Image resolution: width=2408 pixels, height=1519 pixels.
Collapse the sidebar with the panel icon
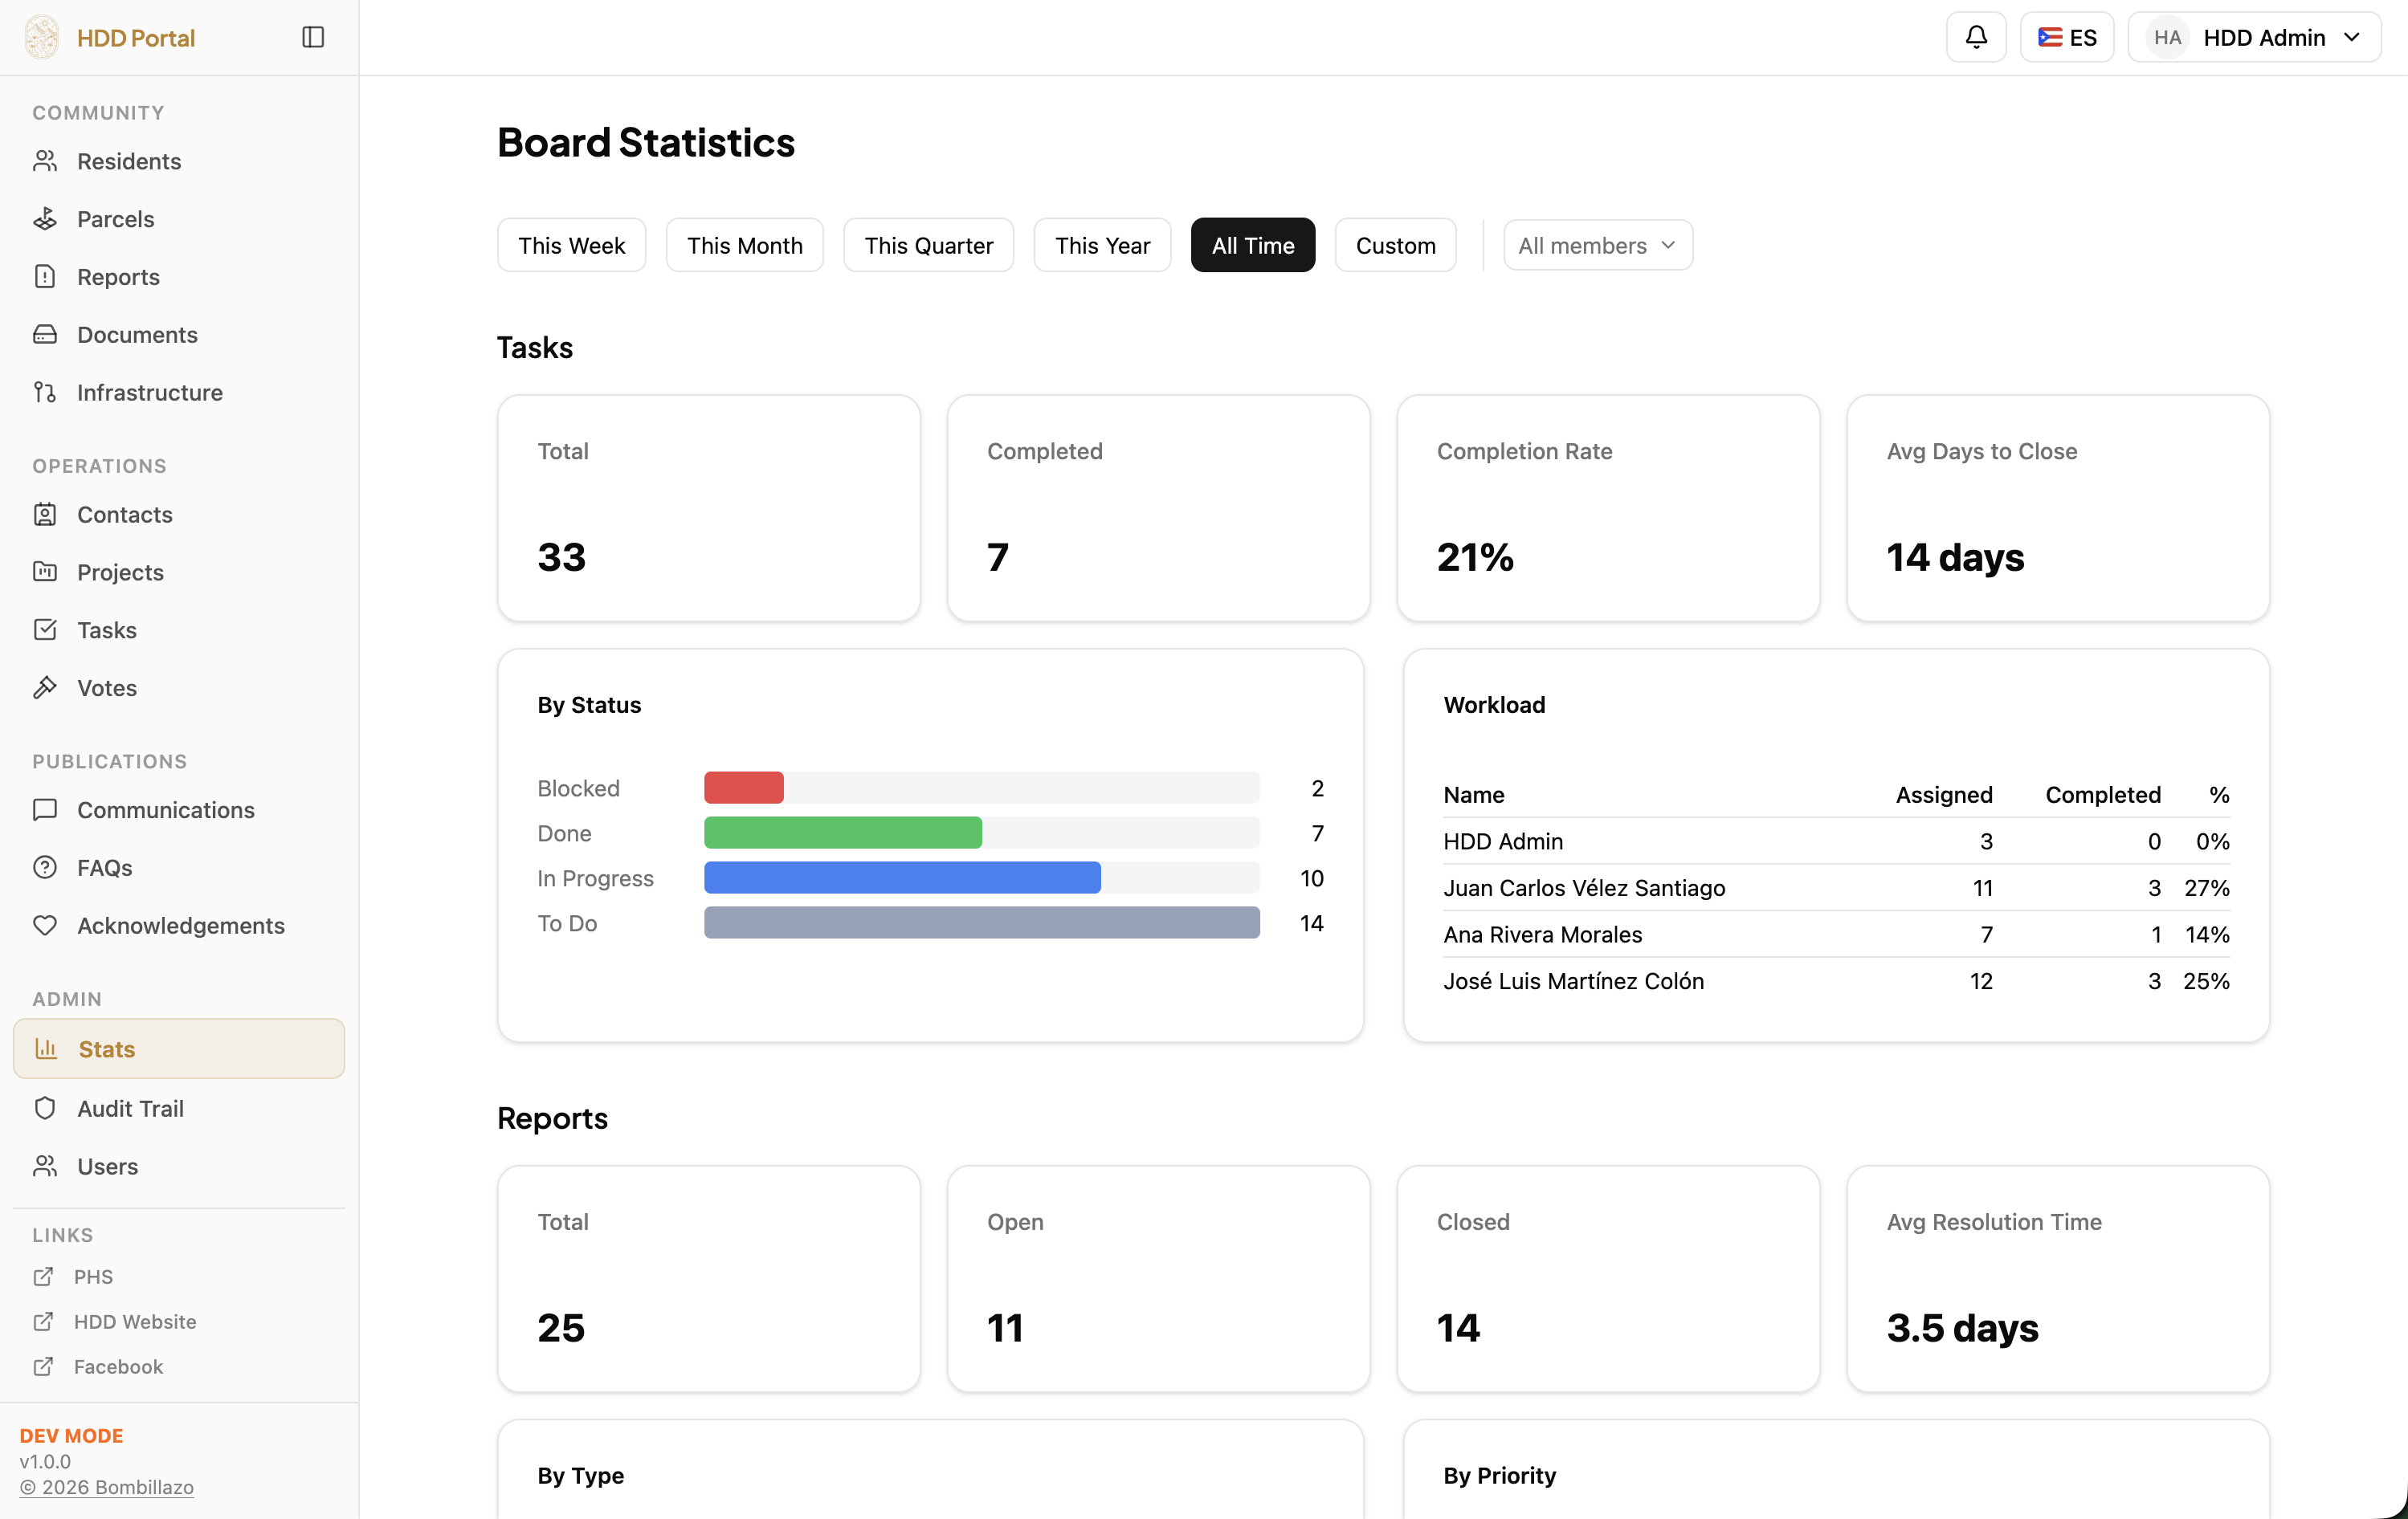click(313, 38)
